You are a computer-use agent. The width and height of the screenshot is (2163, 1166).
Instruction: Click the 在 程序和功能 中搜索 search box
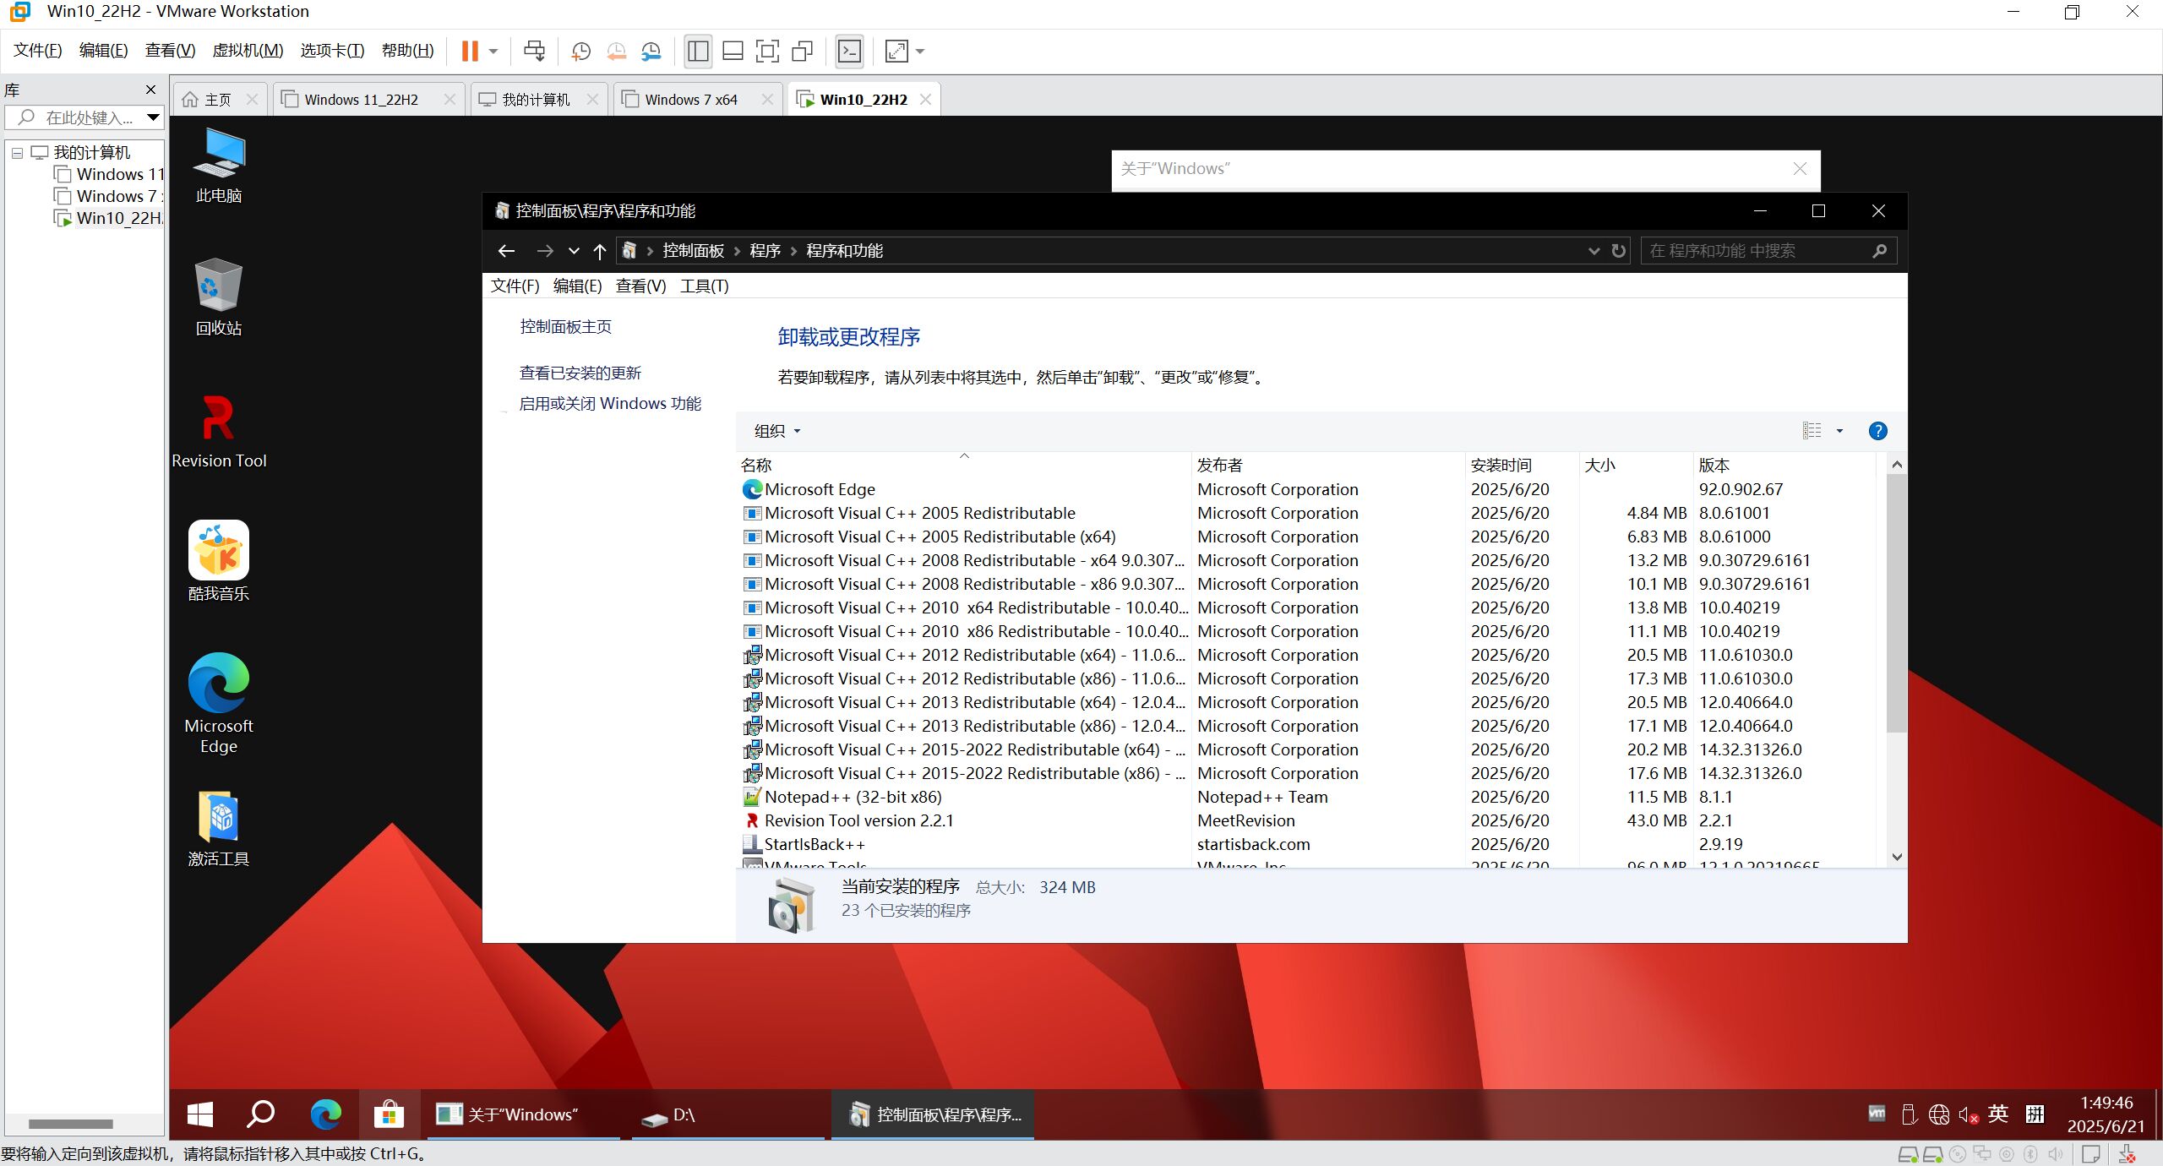click(1768, 251)
